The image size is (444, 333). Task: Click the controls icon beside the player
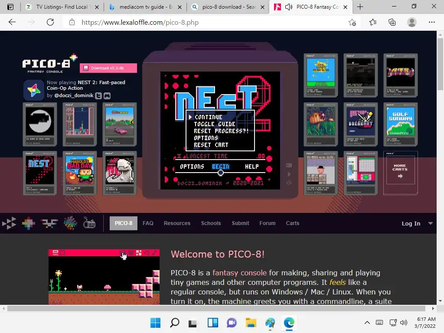pos(288,165)
